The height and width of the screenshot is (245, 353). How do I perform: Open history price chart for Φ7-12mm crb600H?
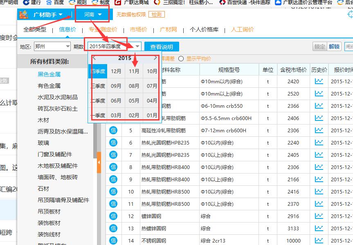[319, 130]
